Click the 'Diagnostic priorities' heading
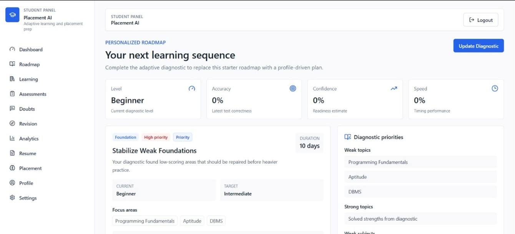The image size is (515, 234). 379,137
